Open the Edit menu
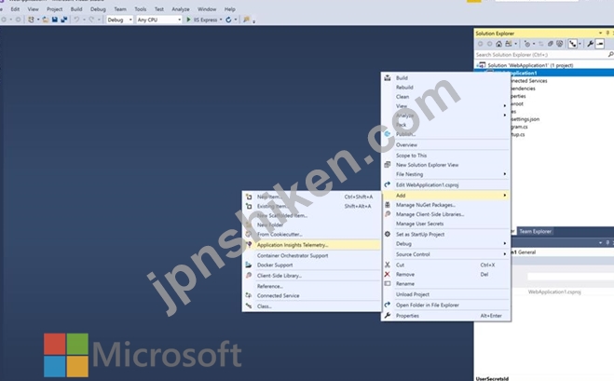This screenshot has width=614, height=381. pyautogui.click(x=15, y=9)
